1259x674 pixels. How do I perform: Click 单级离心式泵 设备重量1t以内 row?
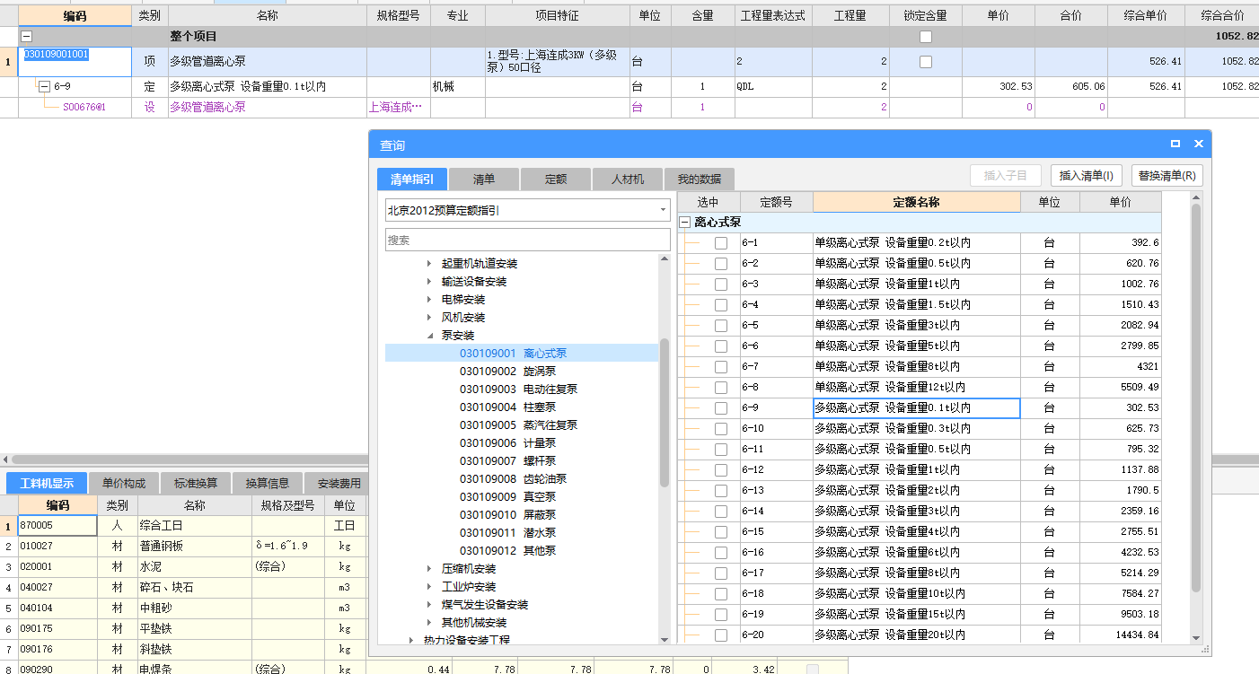(916, 284)
